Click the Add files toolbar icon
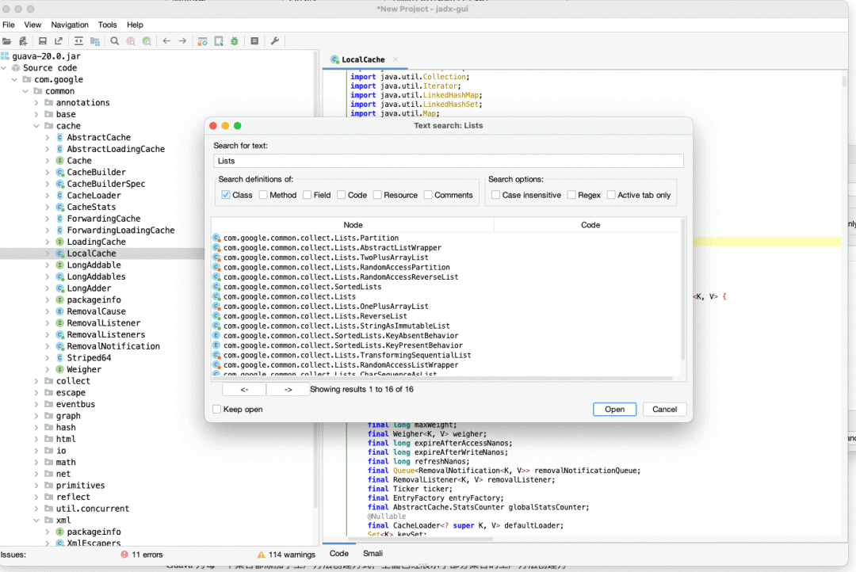The height and width of the screenshot is (572, 856). [x=23, y=41]
